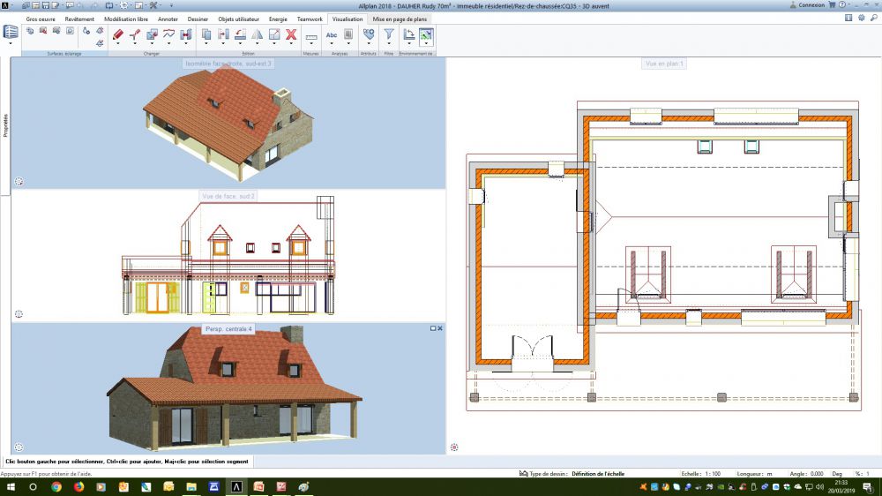
Task: Expand dropdown under building structure icon
Action: pos(11,43)
